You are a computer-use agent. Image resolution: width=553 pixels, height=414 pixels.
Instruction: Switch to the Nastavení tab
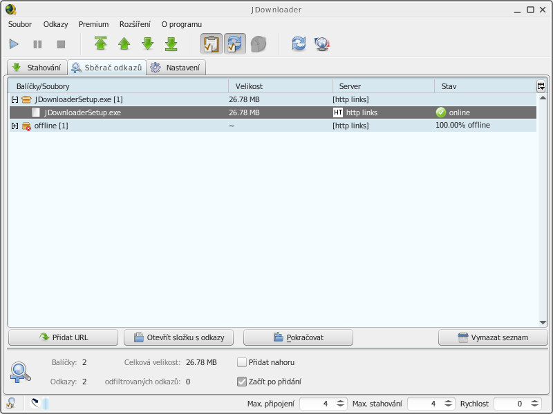[176, 67]
